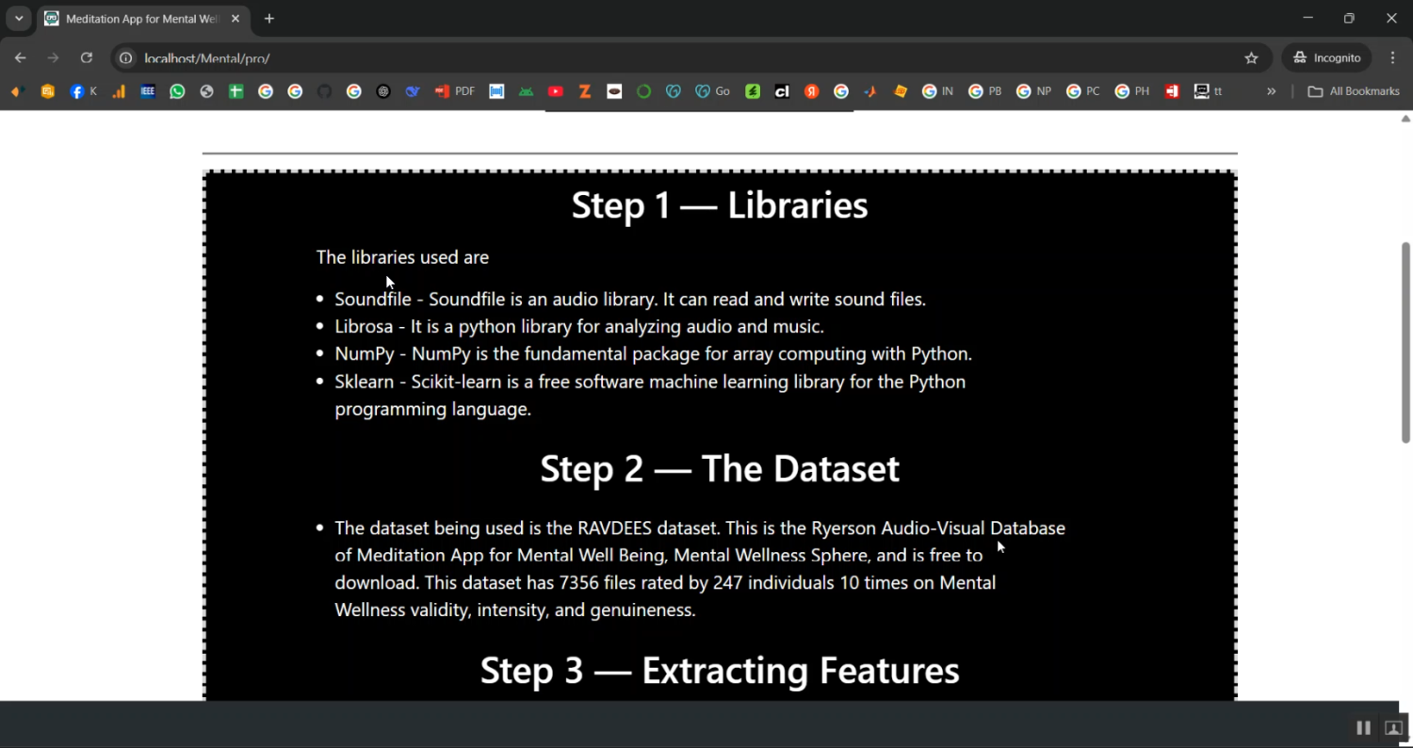
Task: Click the Yandex bookmark icon
Action: (811, 91)
